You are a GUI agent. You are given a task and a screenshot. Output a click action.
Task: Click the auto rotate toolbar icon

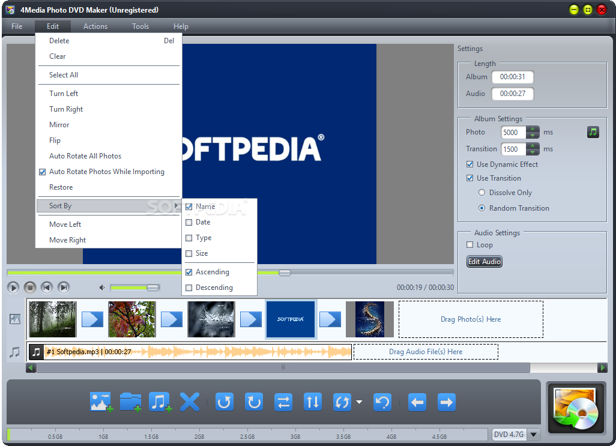tap(342, 402)
